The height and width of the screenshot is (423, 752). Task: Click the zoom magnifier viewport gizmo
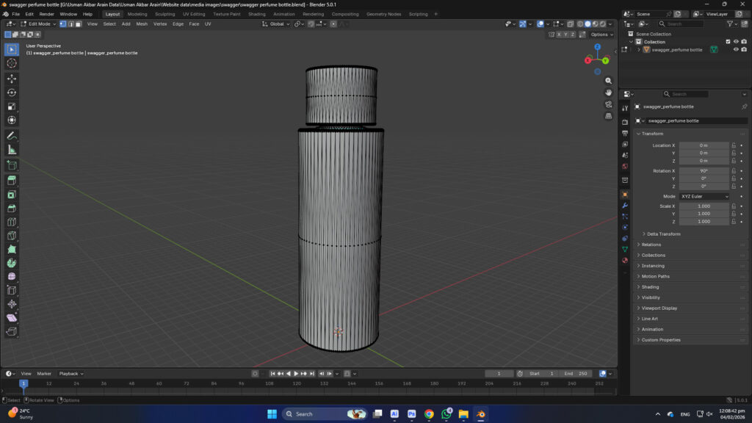click(608, 81)
